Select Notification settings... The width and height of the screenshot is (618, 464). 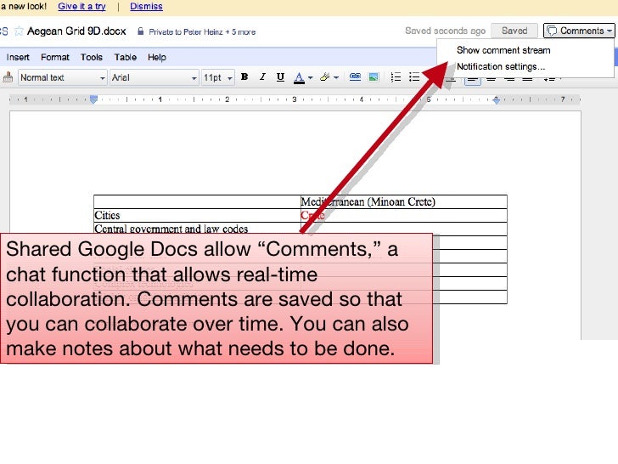coord(501,66)
